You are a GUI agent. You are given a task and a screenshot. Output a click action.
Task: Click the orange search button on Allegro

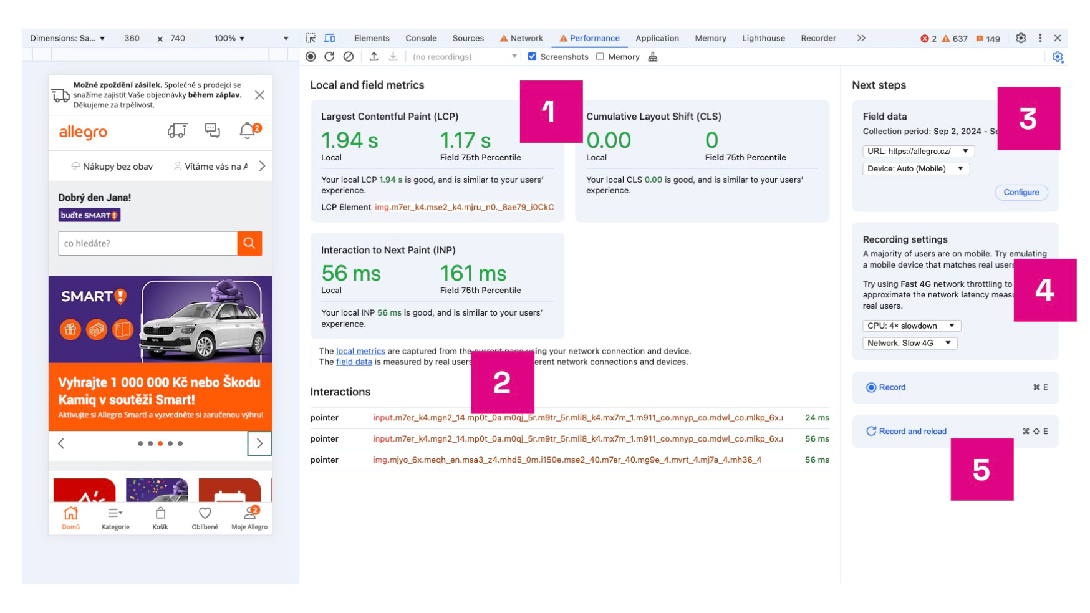click(x=249, y=243)
